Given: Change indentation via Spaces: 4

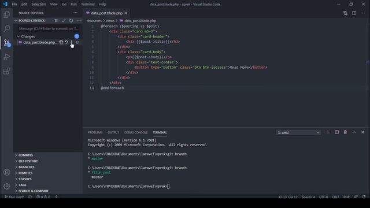Looking at the screenshot, I should point(308,197).
